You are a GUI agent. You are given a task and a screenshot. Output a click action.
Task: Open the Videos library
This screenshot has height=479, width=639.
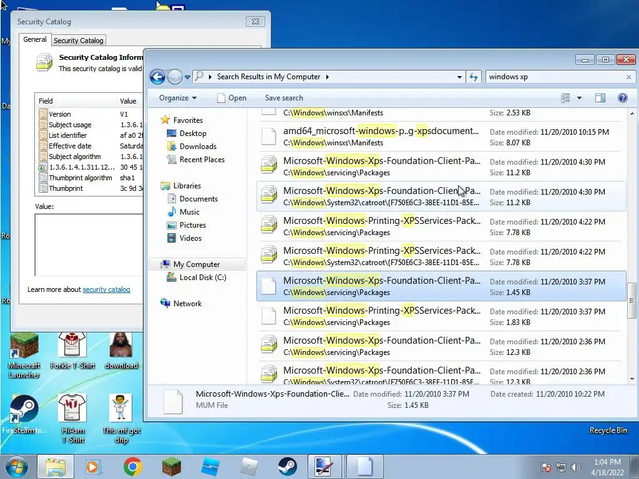click(x=185, y=238)
